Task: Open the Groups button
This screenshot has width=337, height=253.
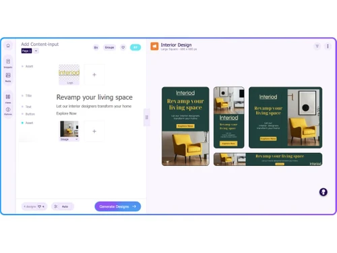Action: [x=109, y=47]
